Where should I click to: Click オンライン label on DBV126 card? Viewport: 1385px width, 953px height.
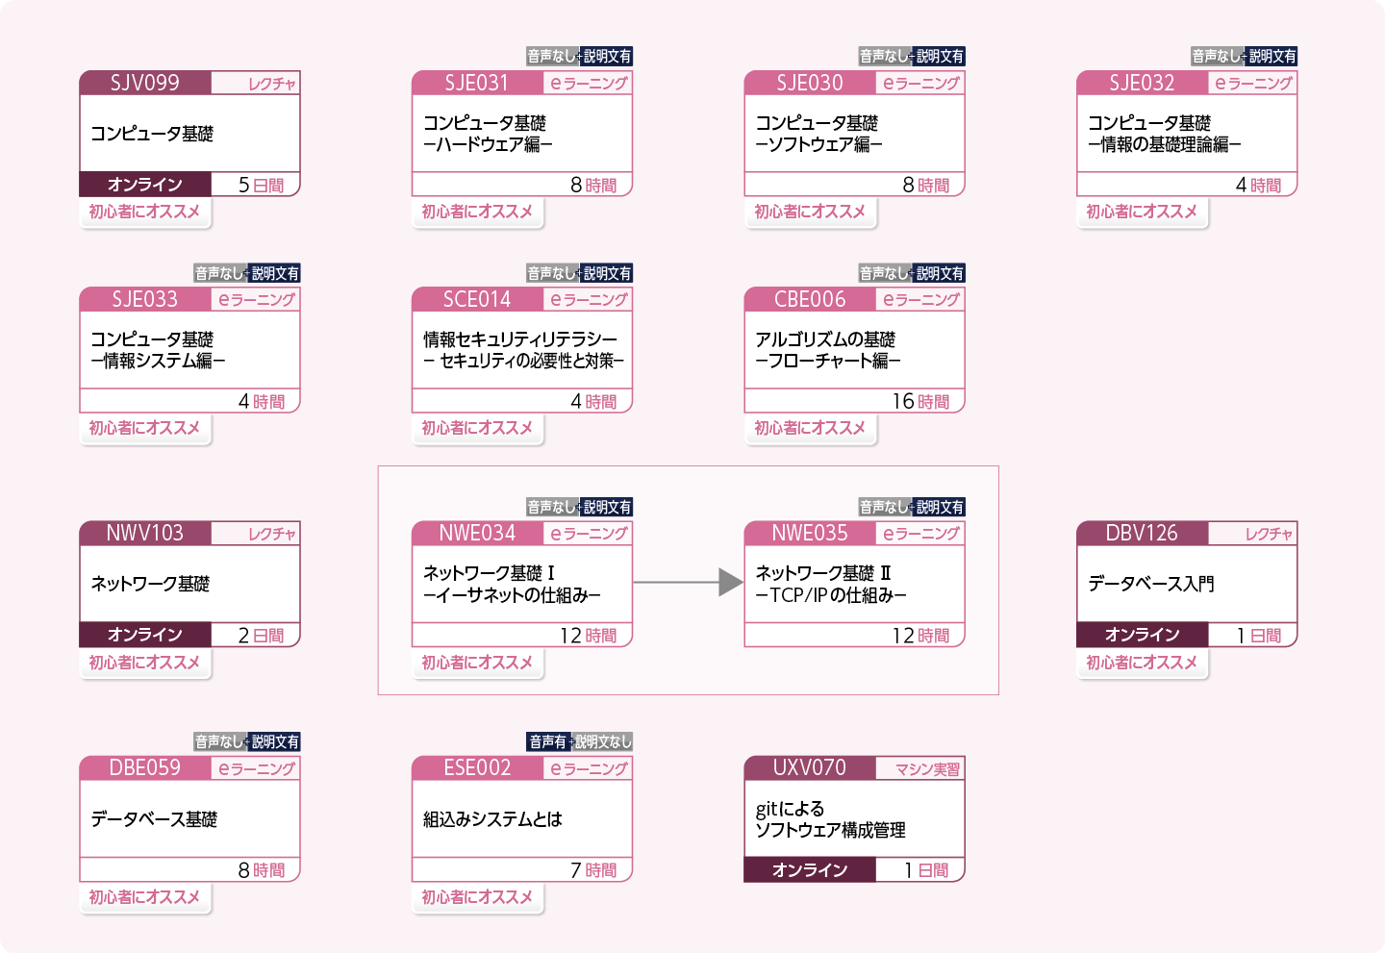1143,635
